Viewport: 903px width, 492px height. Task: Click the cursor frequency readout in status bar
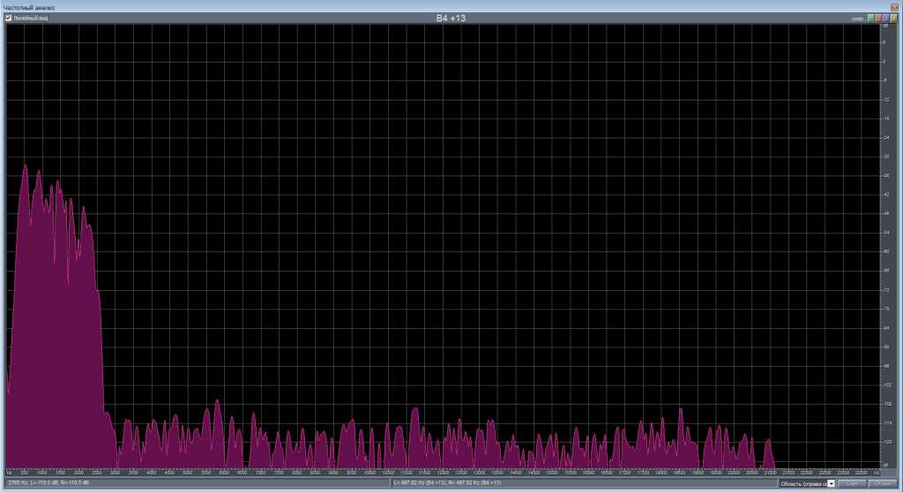(x=49, y=483)
